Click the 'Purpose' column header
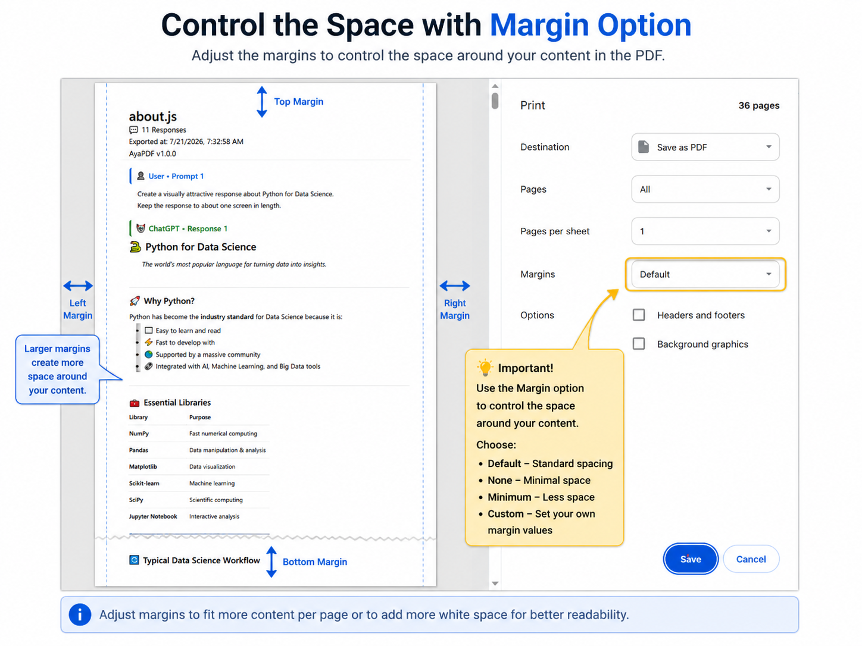The width and height of the screenshot is (862, 646). (x=200, y=418)
